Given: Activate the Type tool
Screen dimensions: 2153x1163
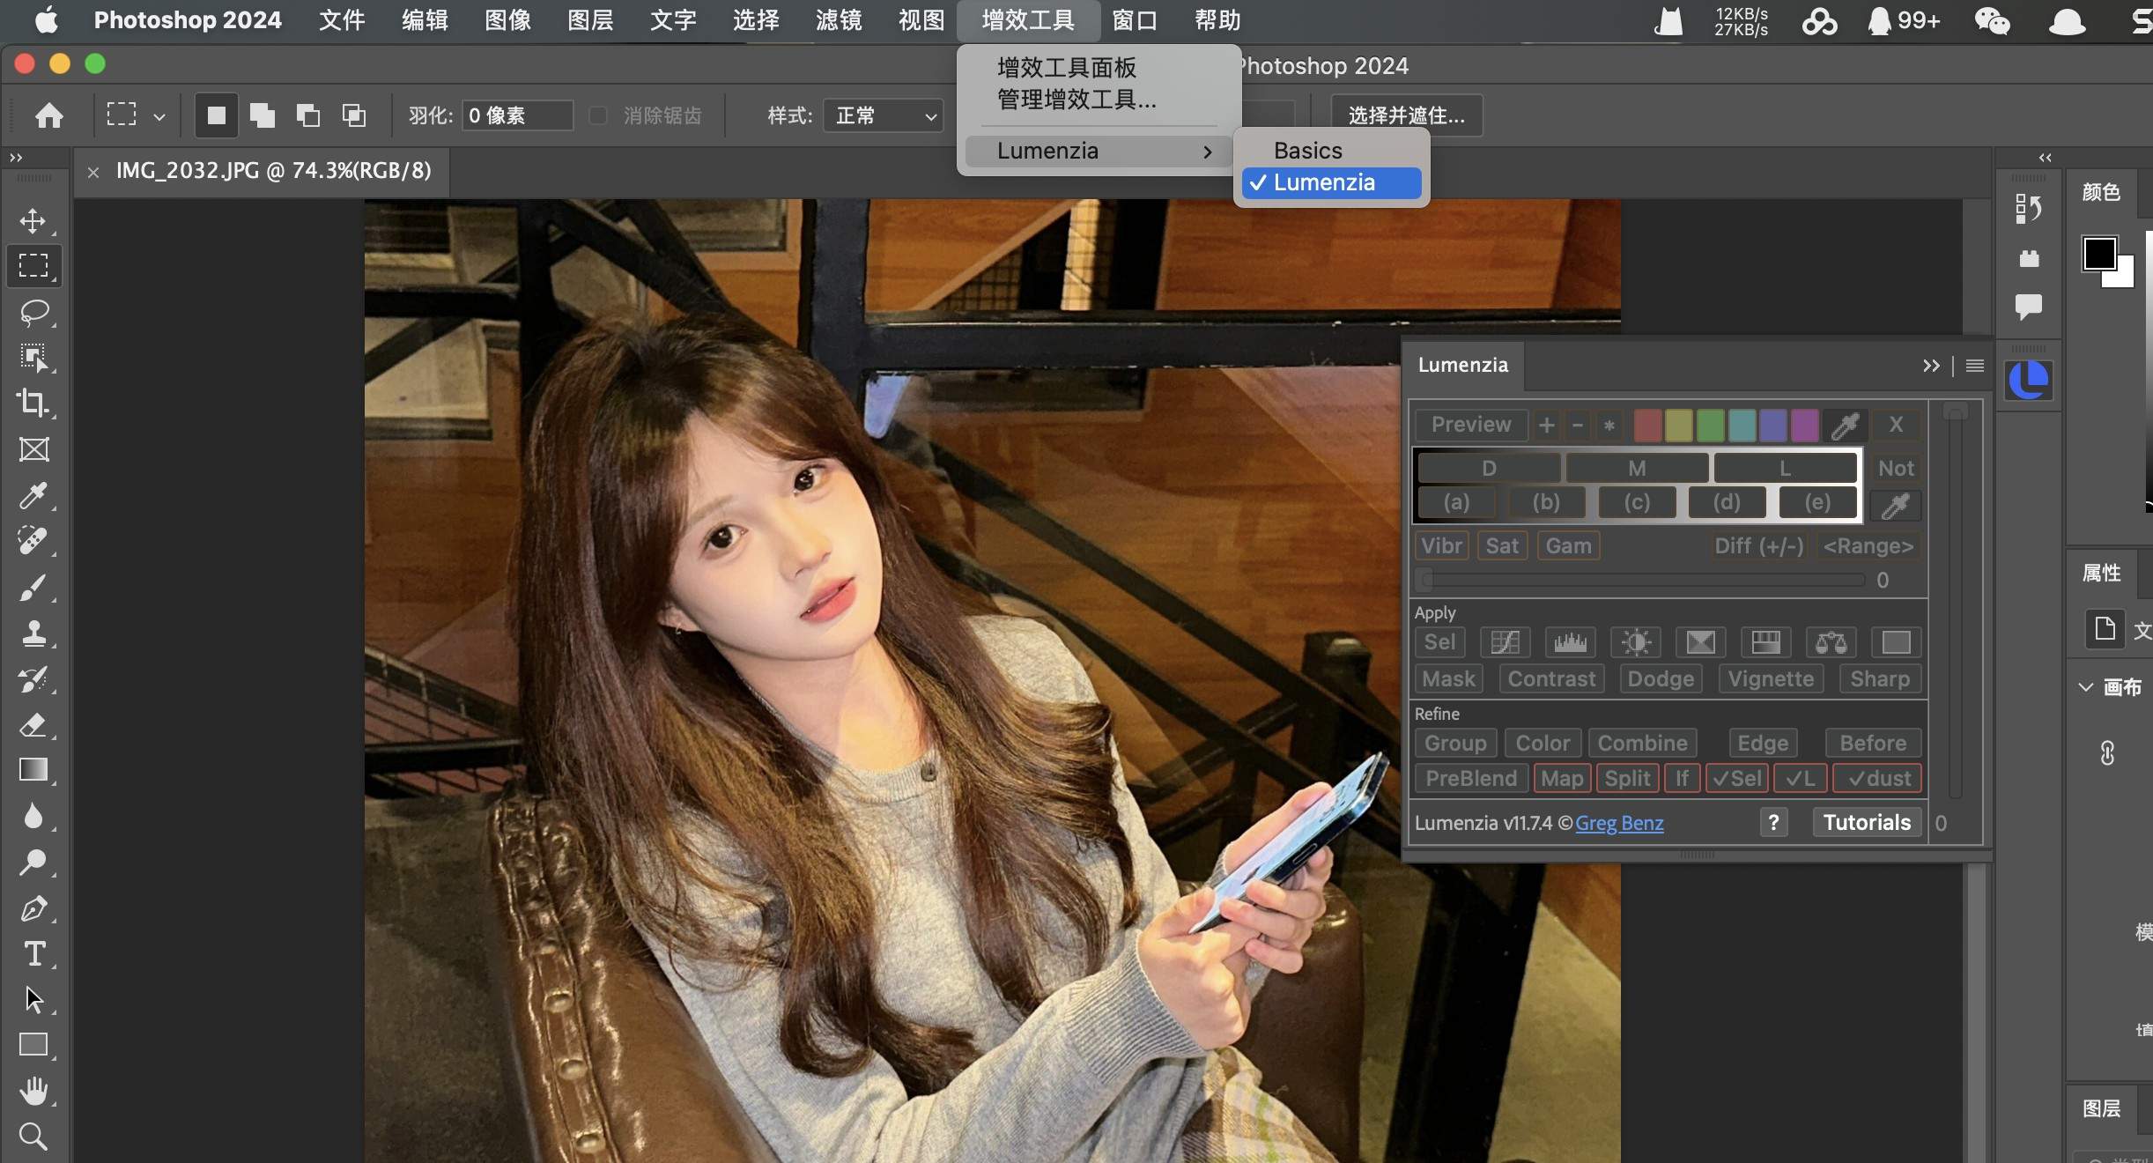Looking at the screenshot, I should click(35, 954).
